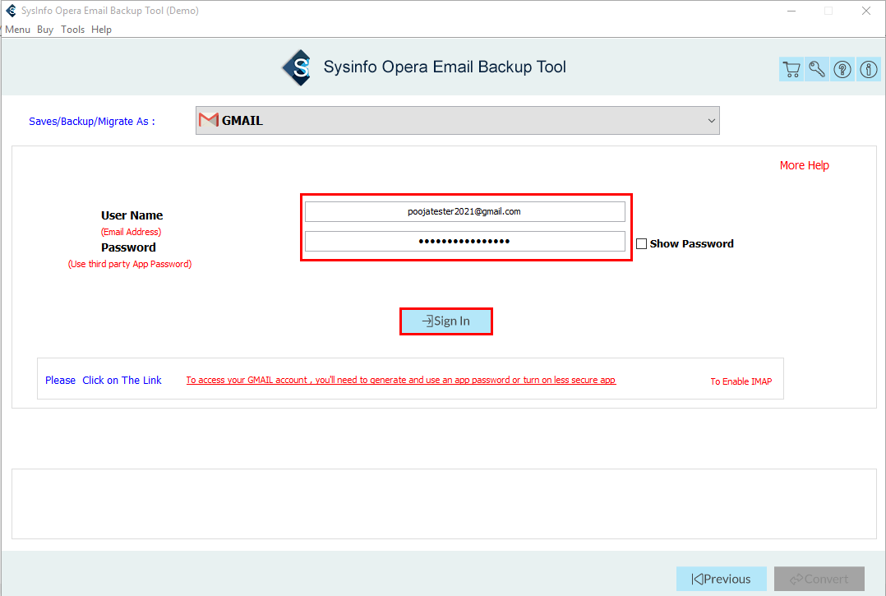Click the 'Saves/Backup/Migrate As :' label
Viewport: 886px width, 596px height.
(91, 122)
